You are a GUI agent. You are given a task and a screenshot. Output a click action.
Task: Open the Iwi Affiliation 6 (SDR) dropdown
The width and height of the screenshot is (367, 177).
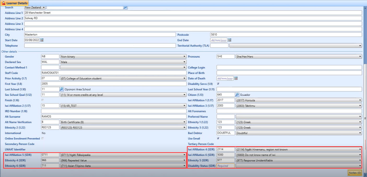299,155
